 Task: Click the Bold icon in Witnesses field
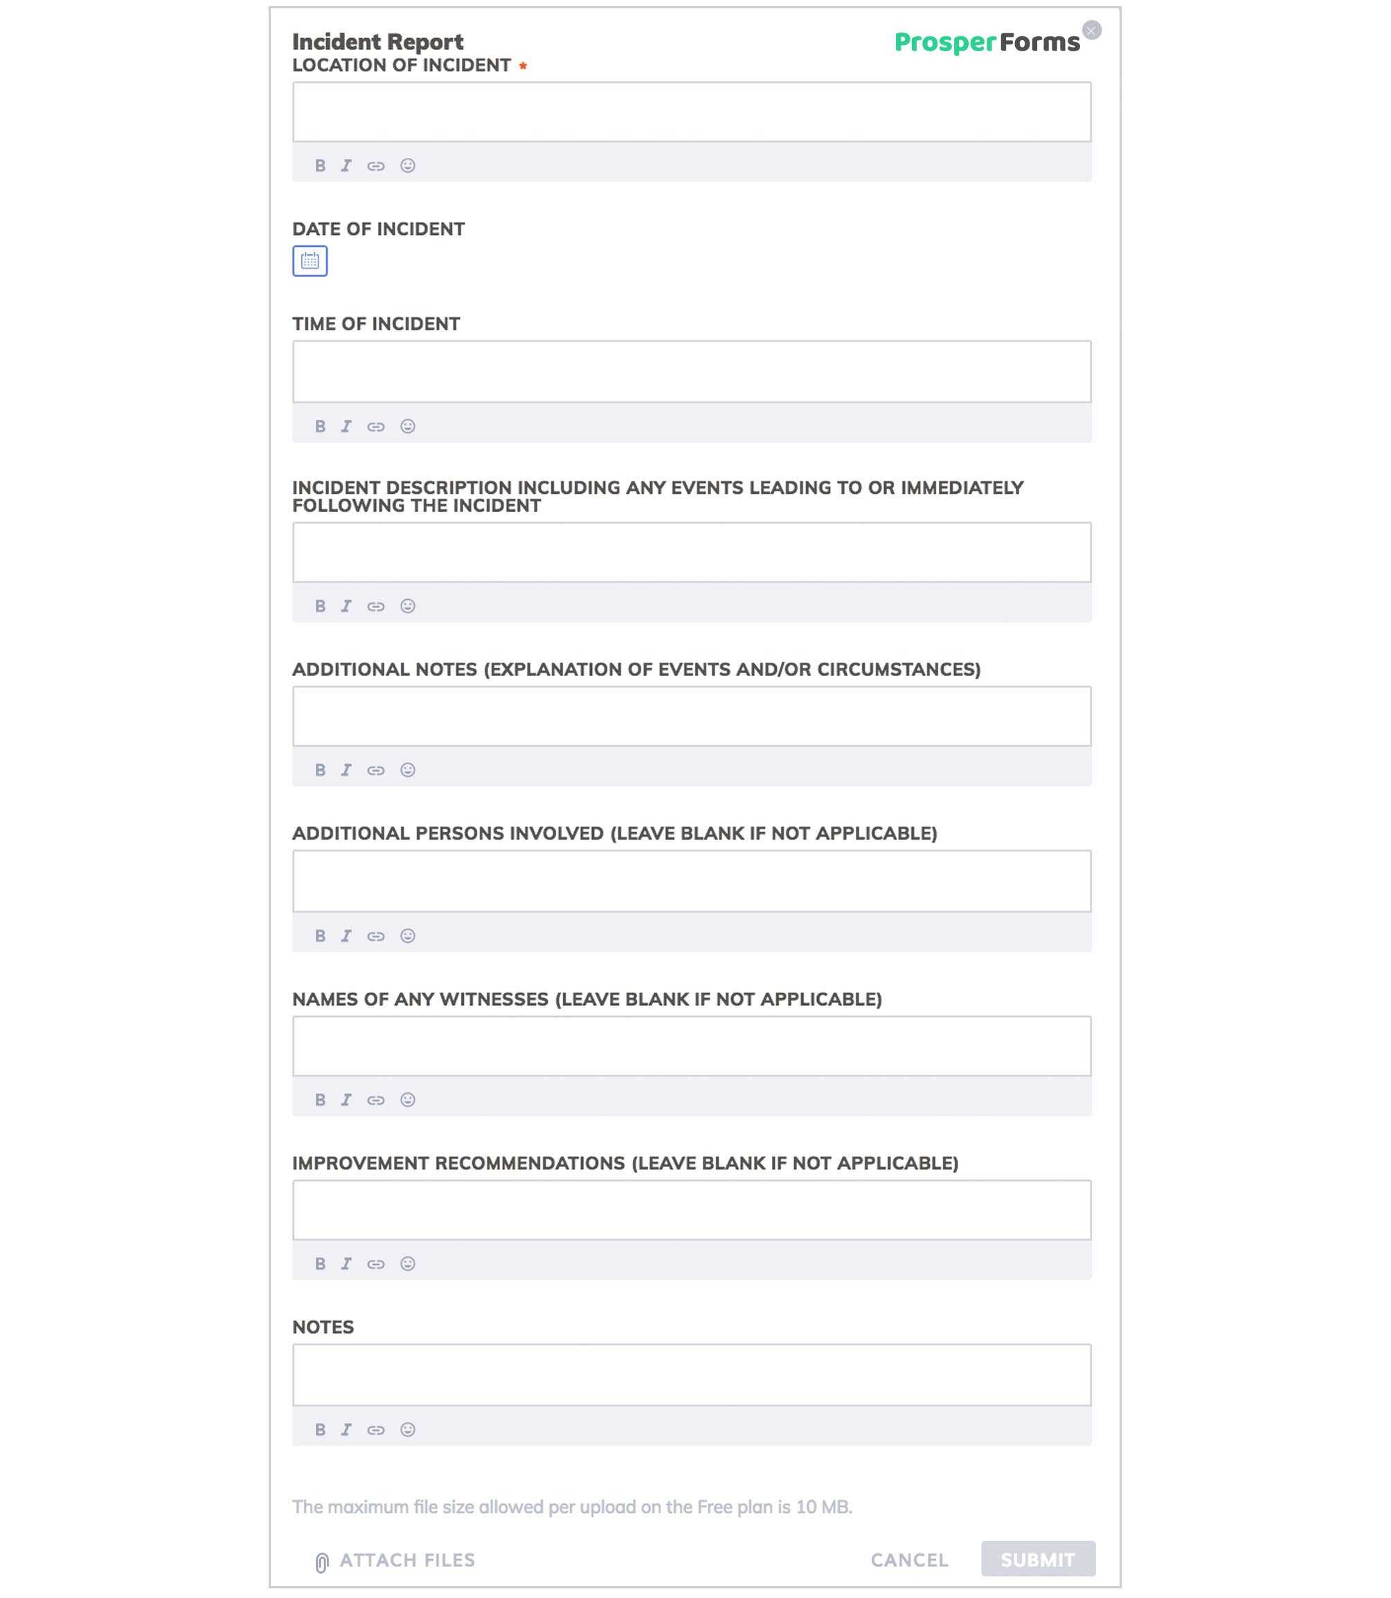click(x=319, y=1099)
